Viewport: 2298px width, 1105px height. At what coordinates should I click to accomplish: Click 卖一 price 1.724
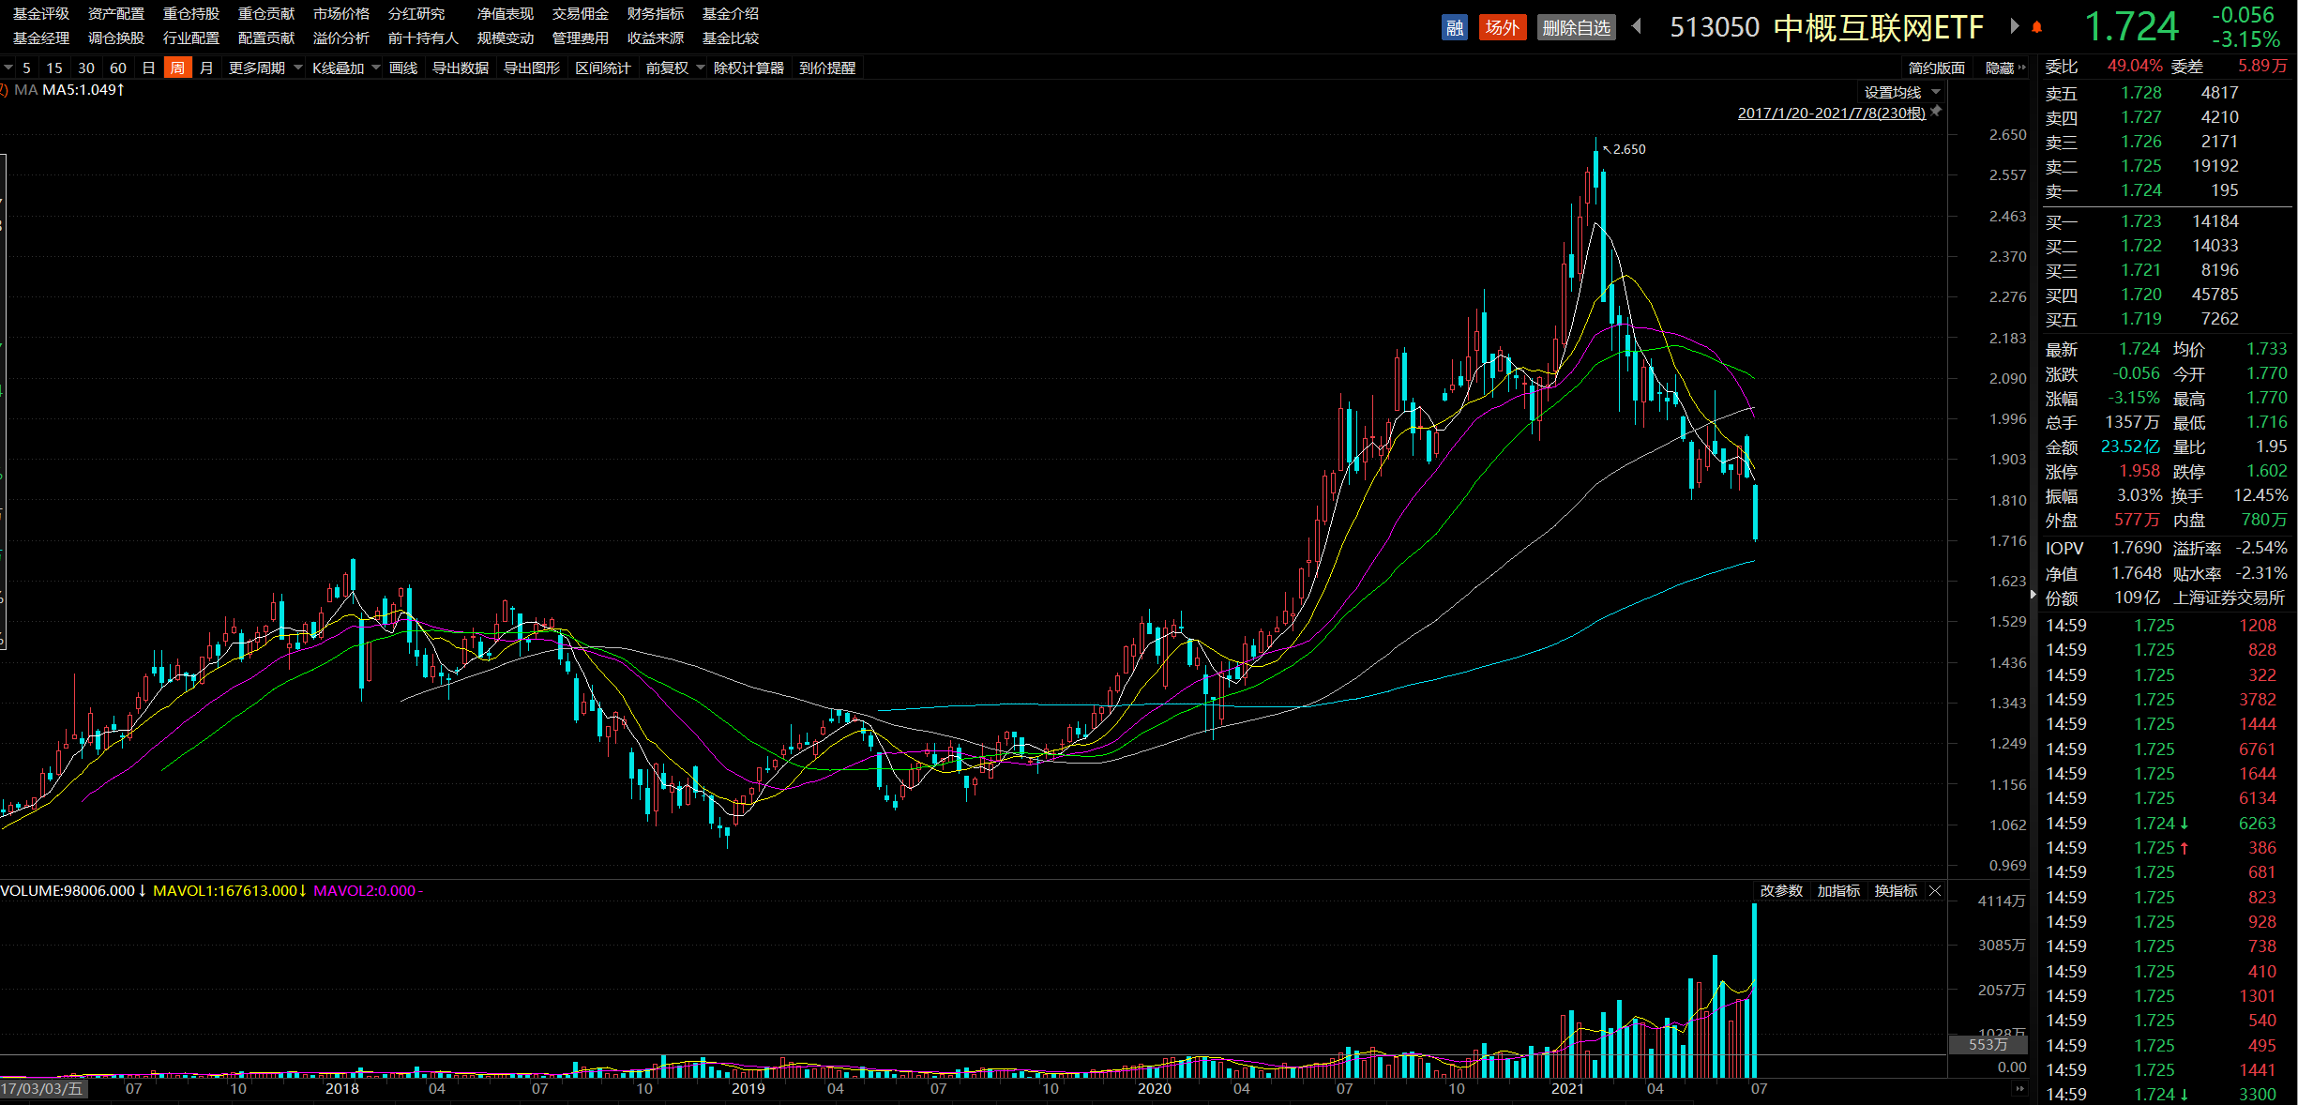[x=2141, y=190]
